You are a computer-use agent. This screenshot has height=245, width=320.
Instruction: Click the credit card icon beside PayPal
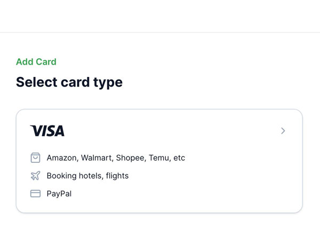[35, 194]
